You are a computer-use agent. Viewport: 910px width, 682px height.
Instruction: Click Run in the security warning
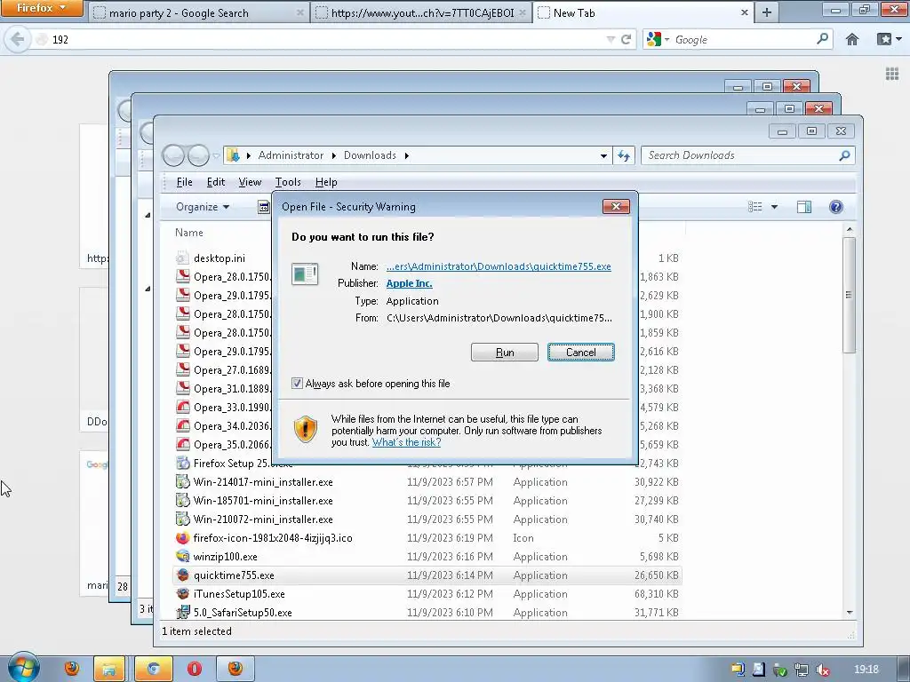[505, 352]
